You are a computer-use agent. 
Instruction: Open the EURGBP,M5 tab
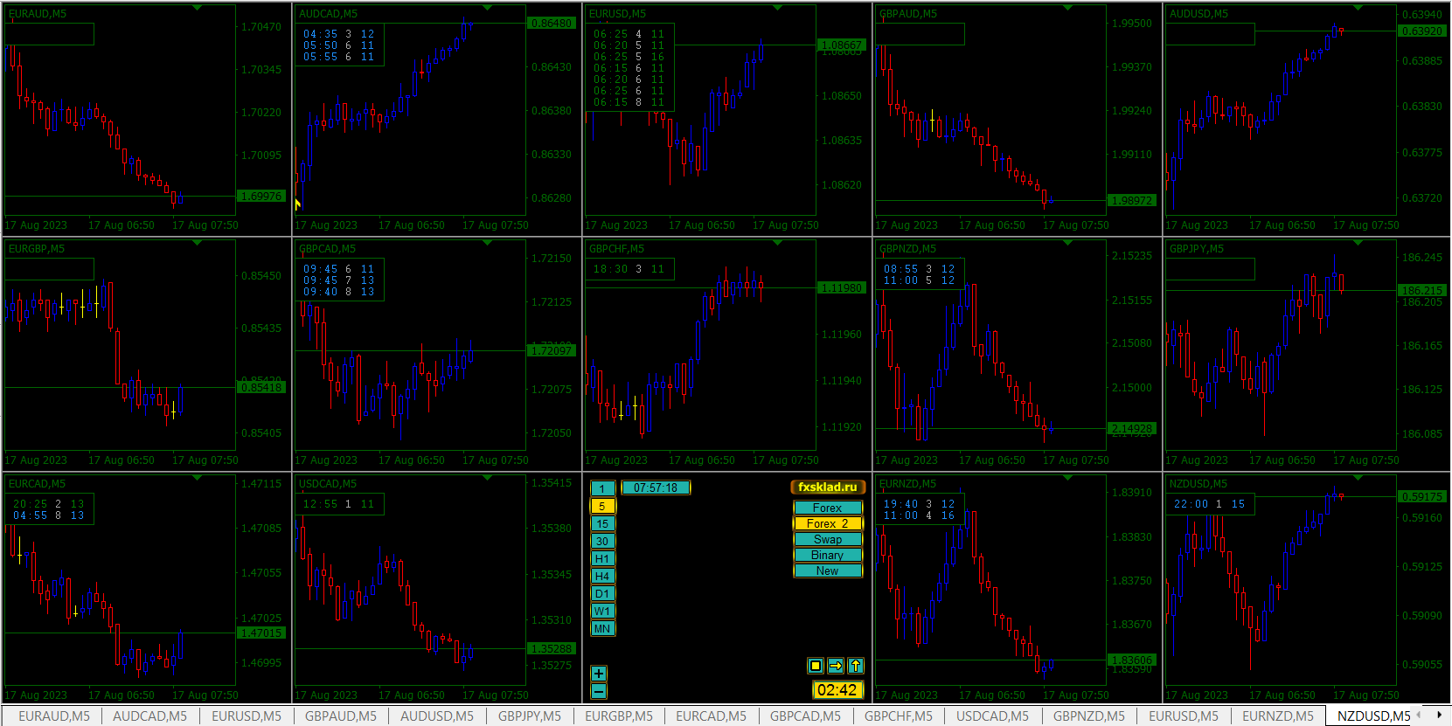[619, 716]
